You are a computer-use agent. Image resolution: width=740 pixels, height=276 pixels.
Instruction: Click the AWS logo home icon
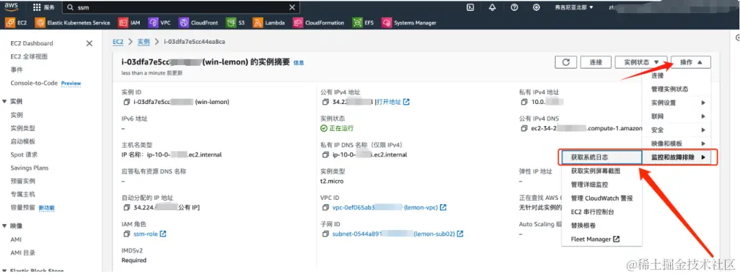tap(12, 7)
